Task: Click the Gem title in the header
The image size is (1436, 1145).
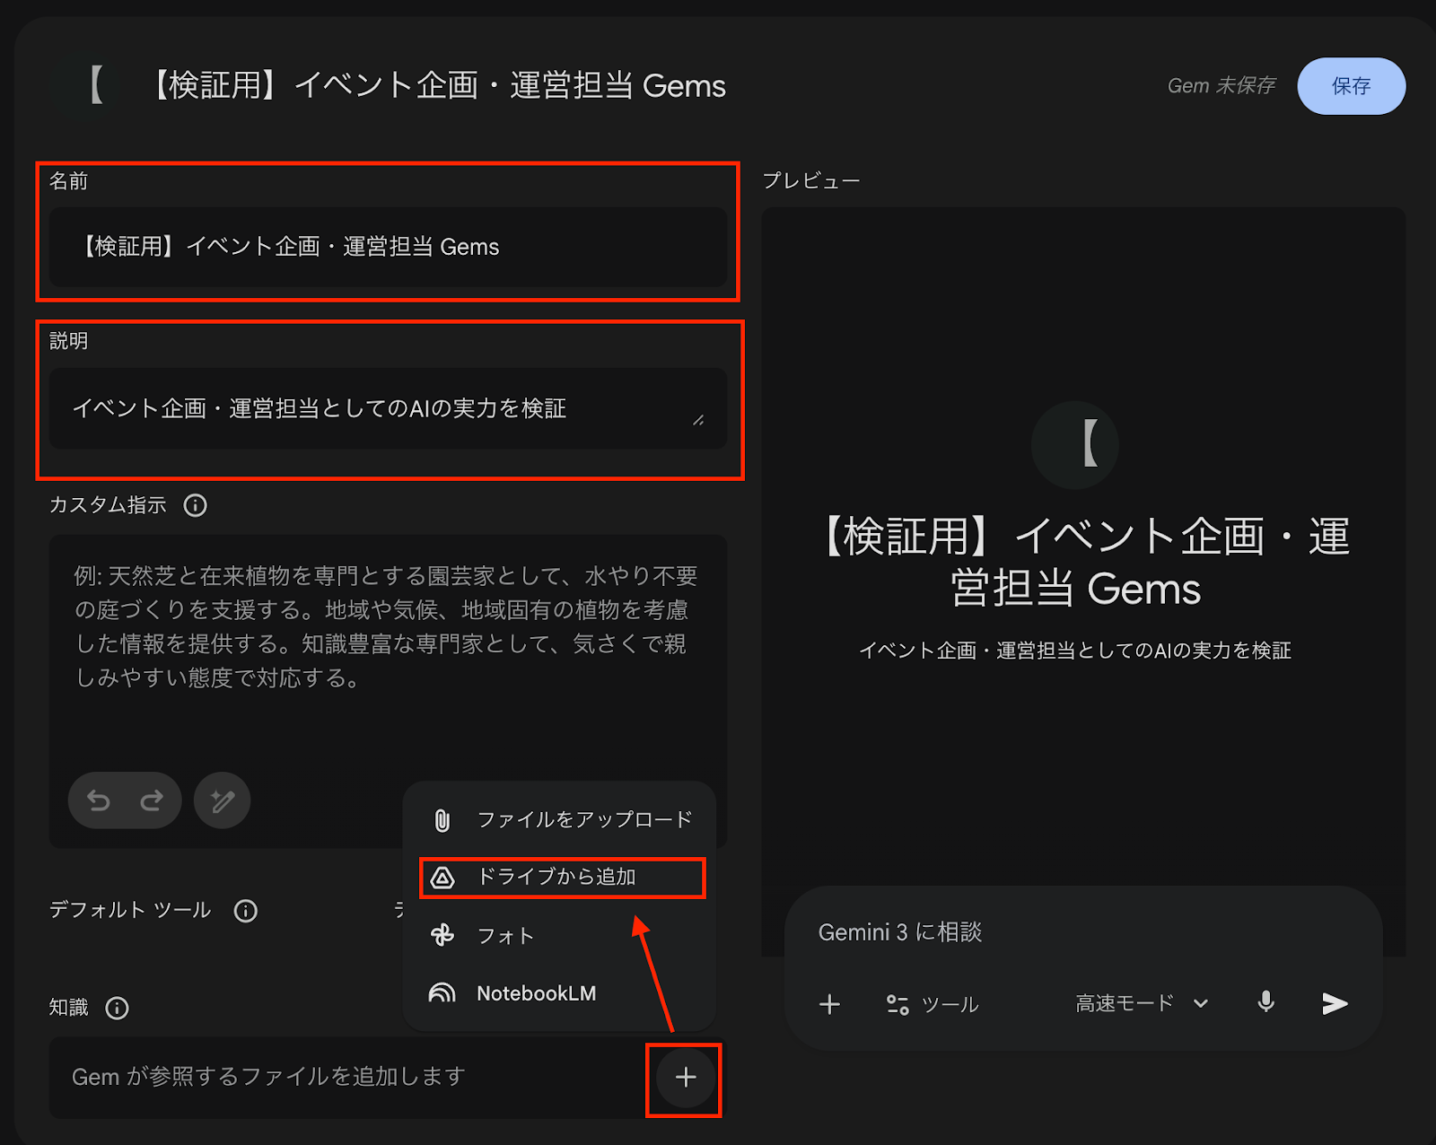Action: (439, 85)
